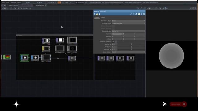Image resolution: width=198 pixels, height=111 pixels.
Task: Click the plus expand icon in parameter header
Action: pos(141,14)
